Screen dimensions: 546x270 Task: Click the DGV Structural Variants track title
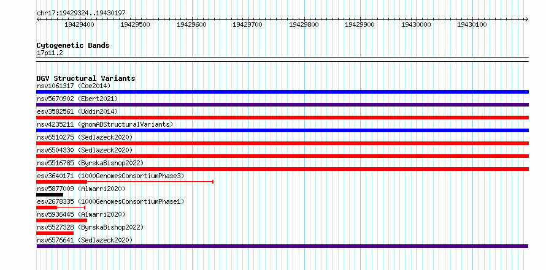[86, 78]
